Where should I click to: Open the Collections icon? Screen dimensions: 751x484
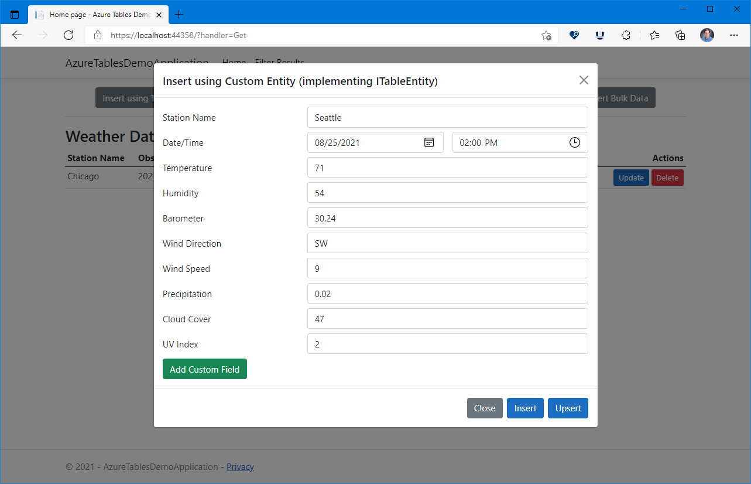click(680, 35)
